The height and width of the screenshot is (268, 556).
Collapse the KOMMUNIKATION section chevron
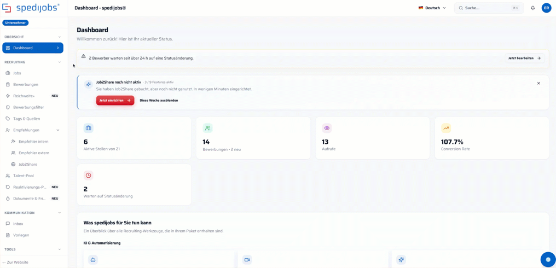pyautogui.click(x=60, y=213)
